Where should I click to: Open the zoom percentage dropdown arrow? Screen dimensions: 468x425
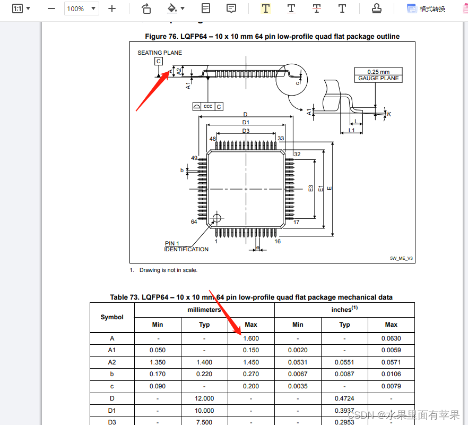click(x=93, y=8)
